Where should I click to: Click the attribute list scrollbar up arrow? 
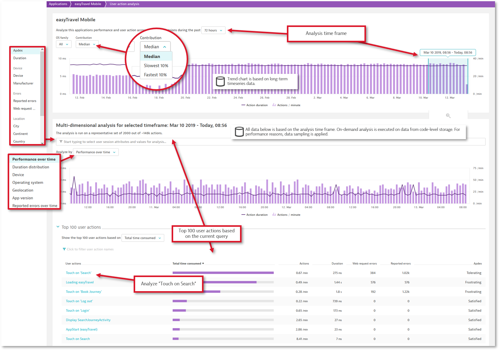pos(42,49)
